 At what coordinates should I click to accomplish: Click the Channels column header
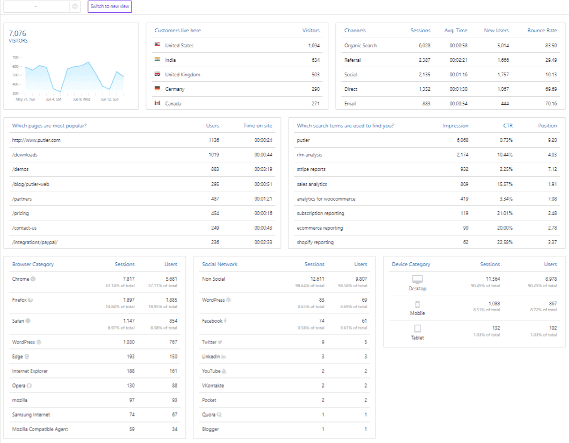point(355,31)
